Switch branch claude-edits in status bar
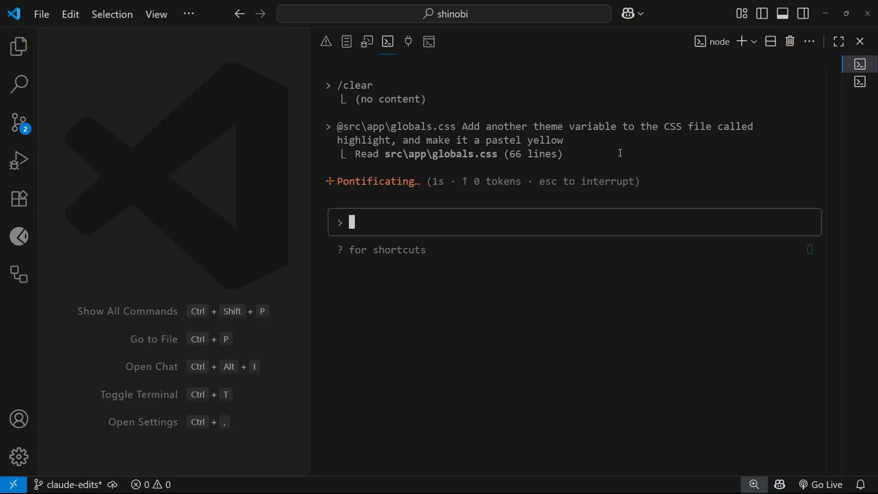Image resolution: width=878 pixels, height=494 pixels. point(67,485)
